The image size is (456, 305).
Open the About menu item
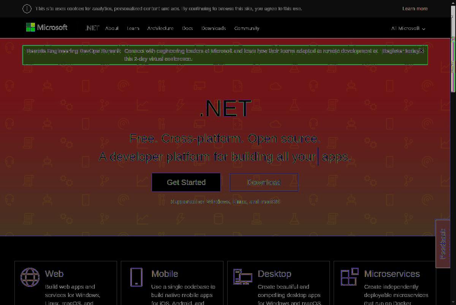click(112, 28)
